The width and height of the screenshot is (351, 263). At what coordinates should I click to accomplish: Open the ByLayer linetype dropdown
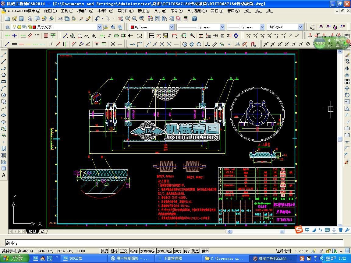tap(222, 27)
